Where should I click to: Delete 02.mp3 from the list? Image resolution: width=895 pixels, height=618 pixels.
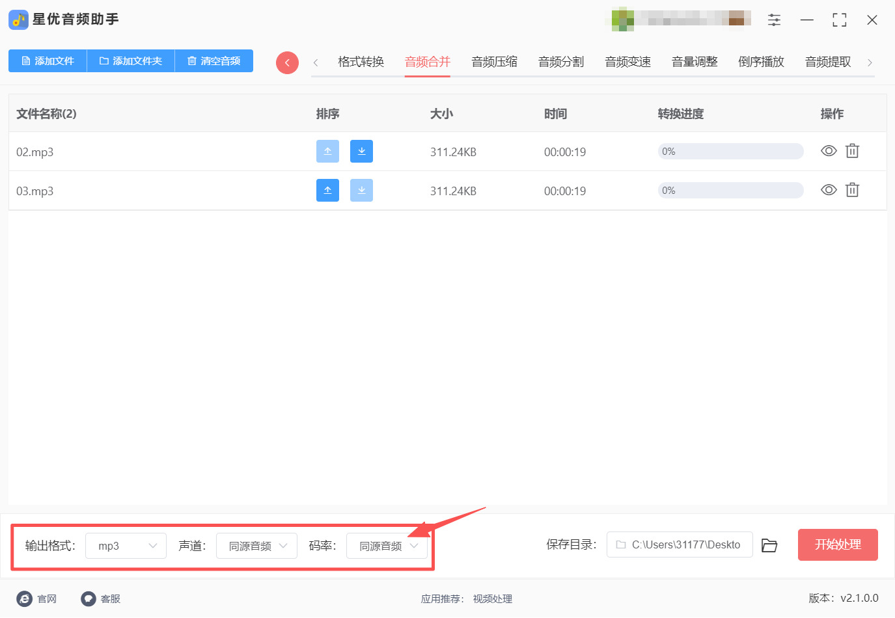852,152
